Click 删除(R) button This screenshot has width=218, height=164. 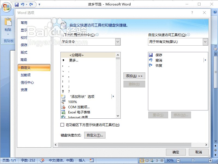134,84
